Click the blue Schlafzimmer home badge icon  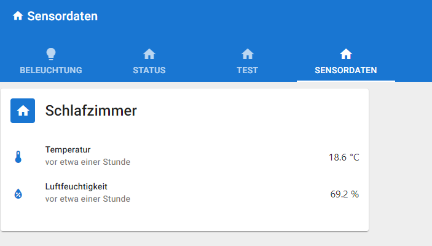[x=23, y=111]
